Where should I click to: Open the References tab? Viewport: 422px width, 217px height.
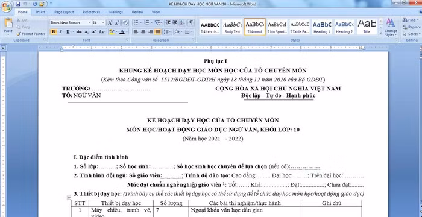[91, 12]
